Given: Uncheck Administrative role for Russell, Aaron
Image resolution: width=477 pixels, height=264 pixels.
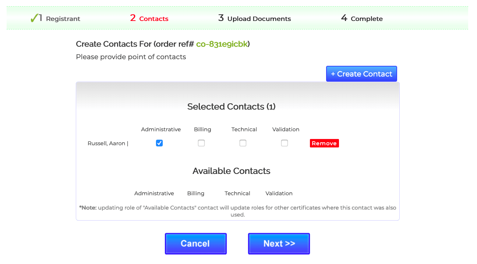Looking at the screenshot, I should click(159, 143).
